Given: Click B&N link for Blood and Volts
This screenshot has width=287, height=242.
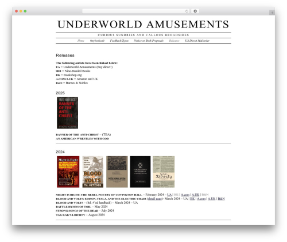Looking at the screenshot, I should click(x=221, y=199).
